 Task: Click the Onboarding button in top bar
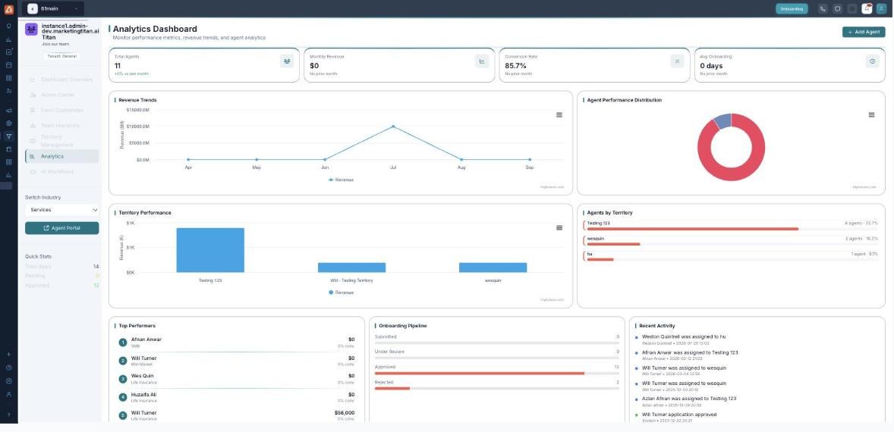click(x=792, y=8)
